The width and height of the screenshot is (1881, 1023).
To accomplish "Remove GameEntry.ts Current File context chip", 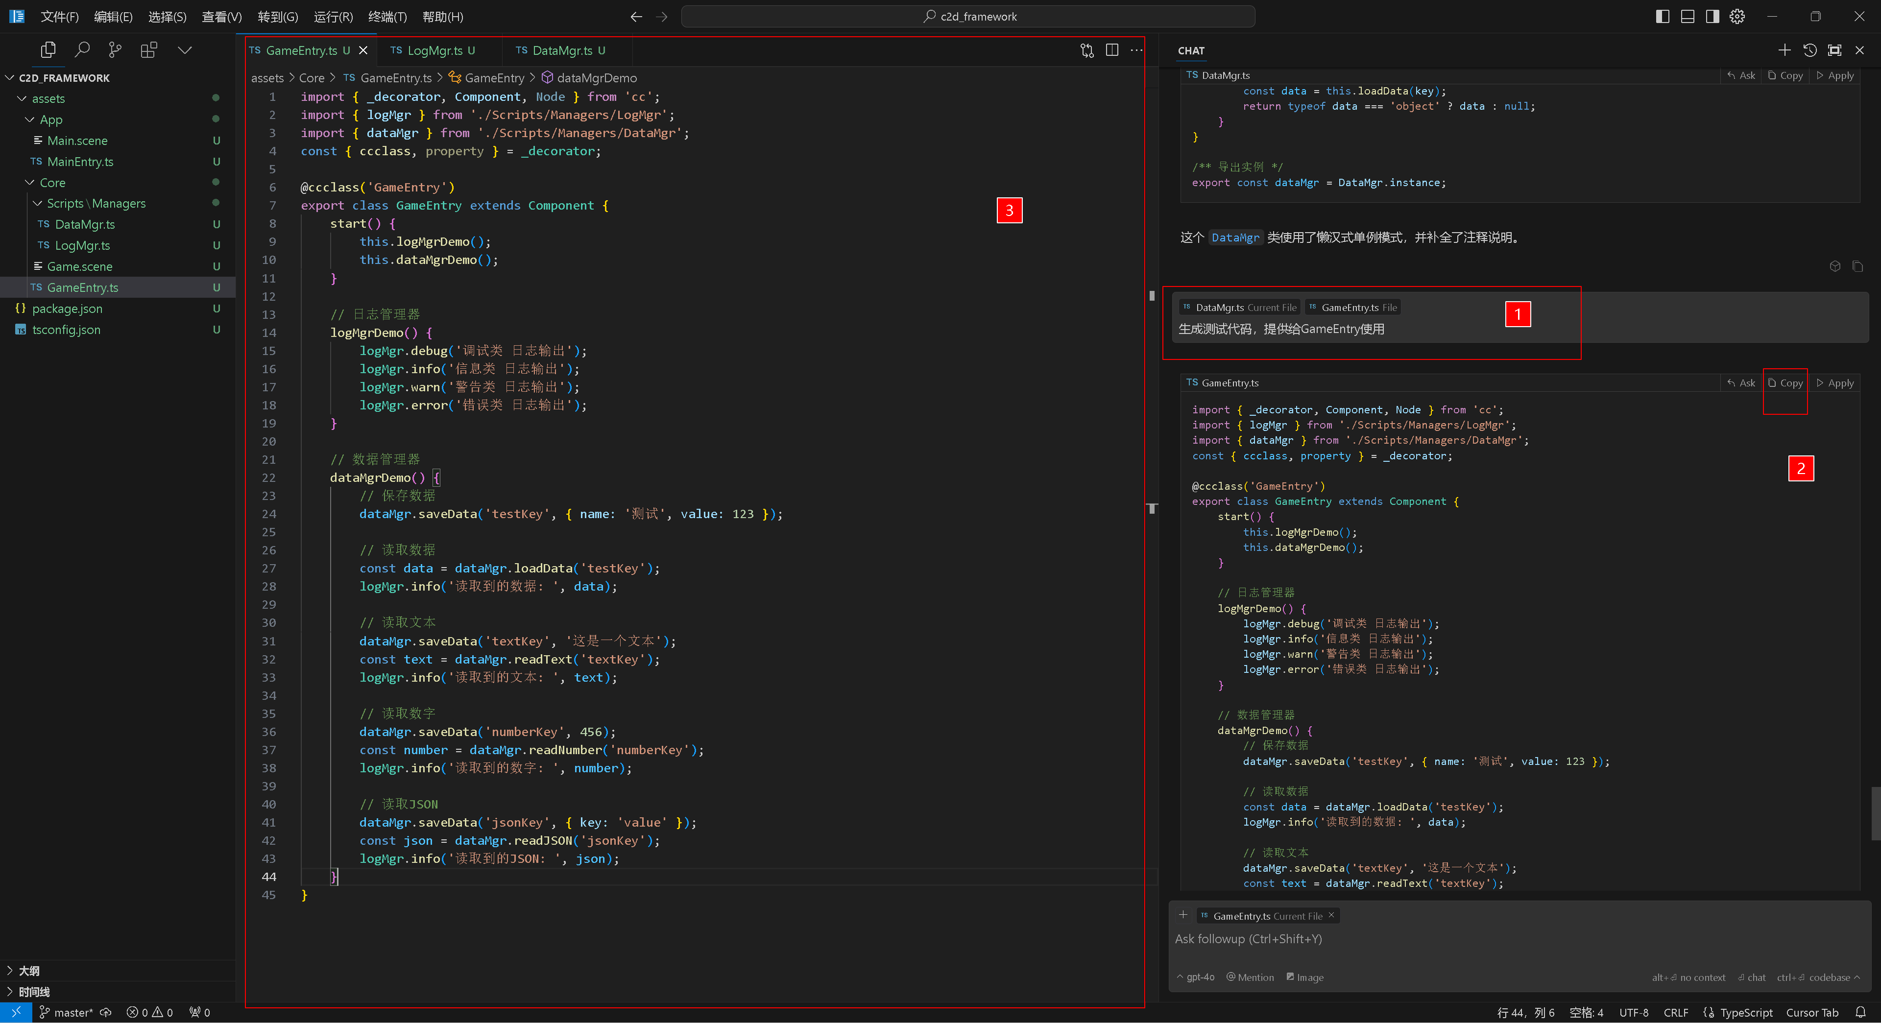I will click(x=1331, y=915).
